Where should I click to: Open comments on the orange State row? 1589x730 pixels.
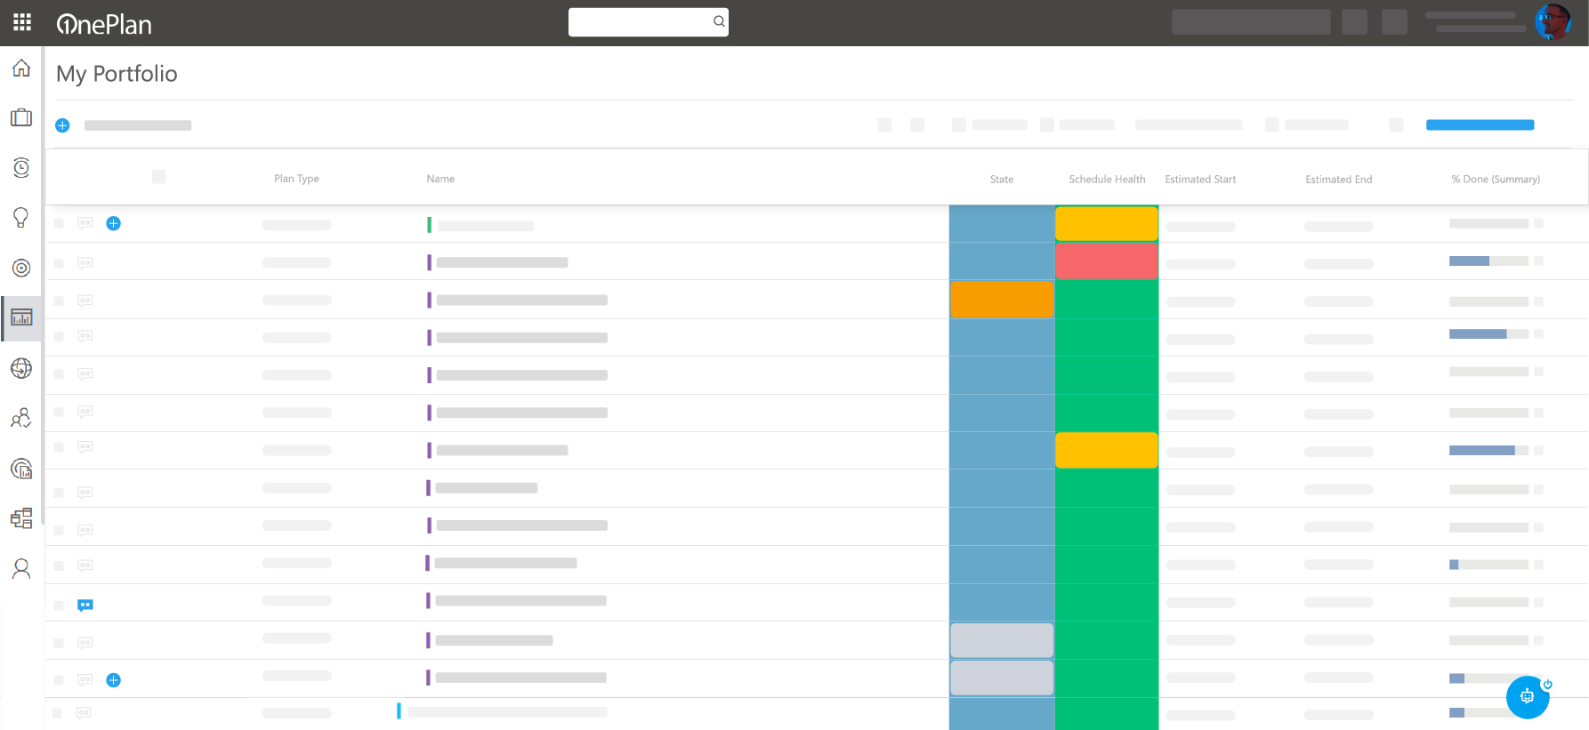(85, 301)
